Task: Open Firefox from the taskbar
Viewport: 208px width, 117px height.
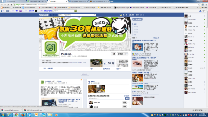Action: coord(23,115)
